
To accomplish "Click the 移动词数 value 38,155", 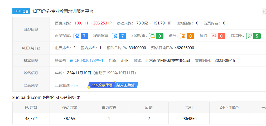I will click(x=69, y=119).
